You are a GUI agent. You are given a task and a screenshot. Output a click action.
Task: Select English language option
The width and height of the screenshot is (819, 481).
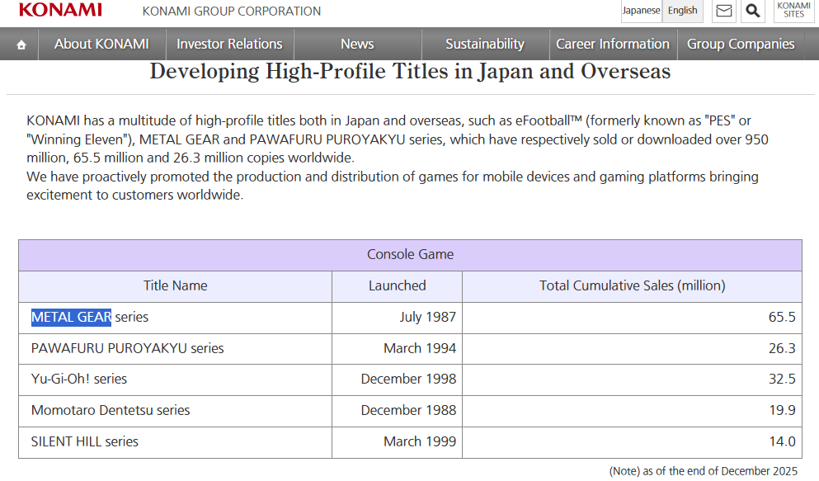click(682, 11)
